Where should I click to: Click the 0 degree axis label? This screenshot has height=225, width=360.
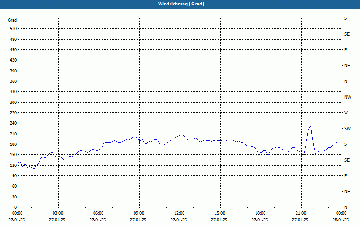(x=16, y=207)
